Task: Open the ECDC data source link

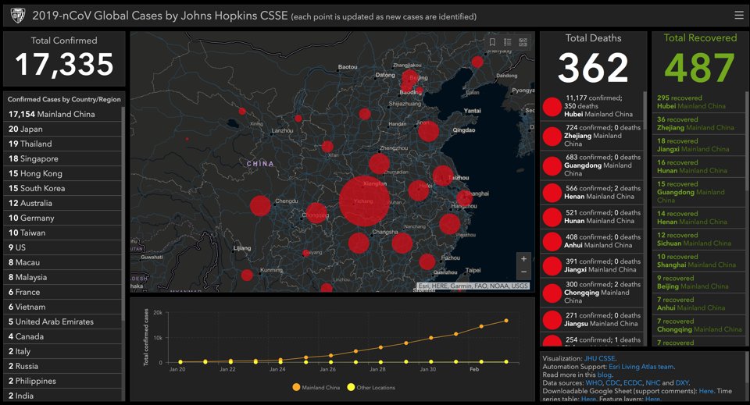Action: click(633, 383)
